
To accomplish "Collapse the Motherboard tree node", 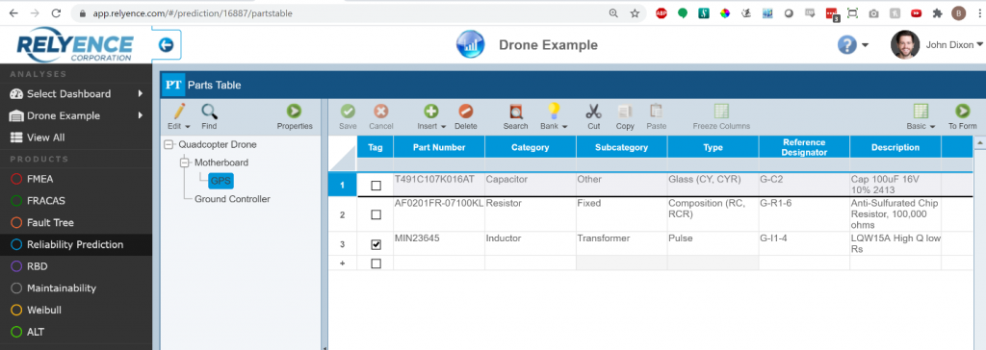I will [x=184, y=162].
